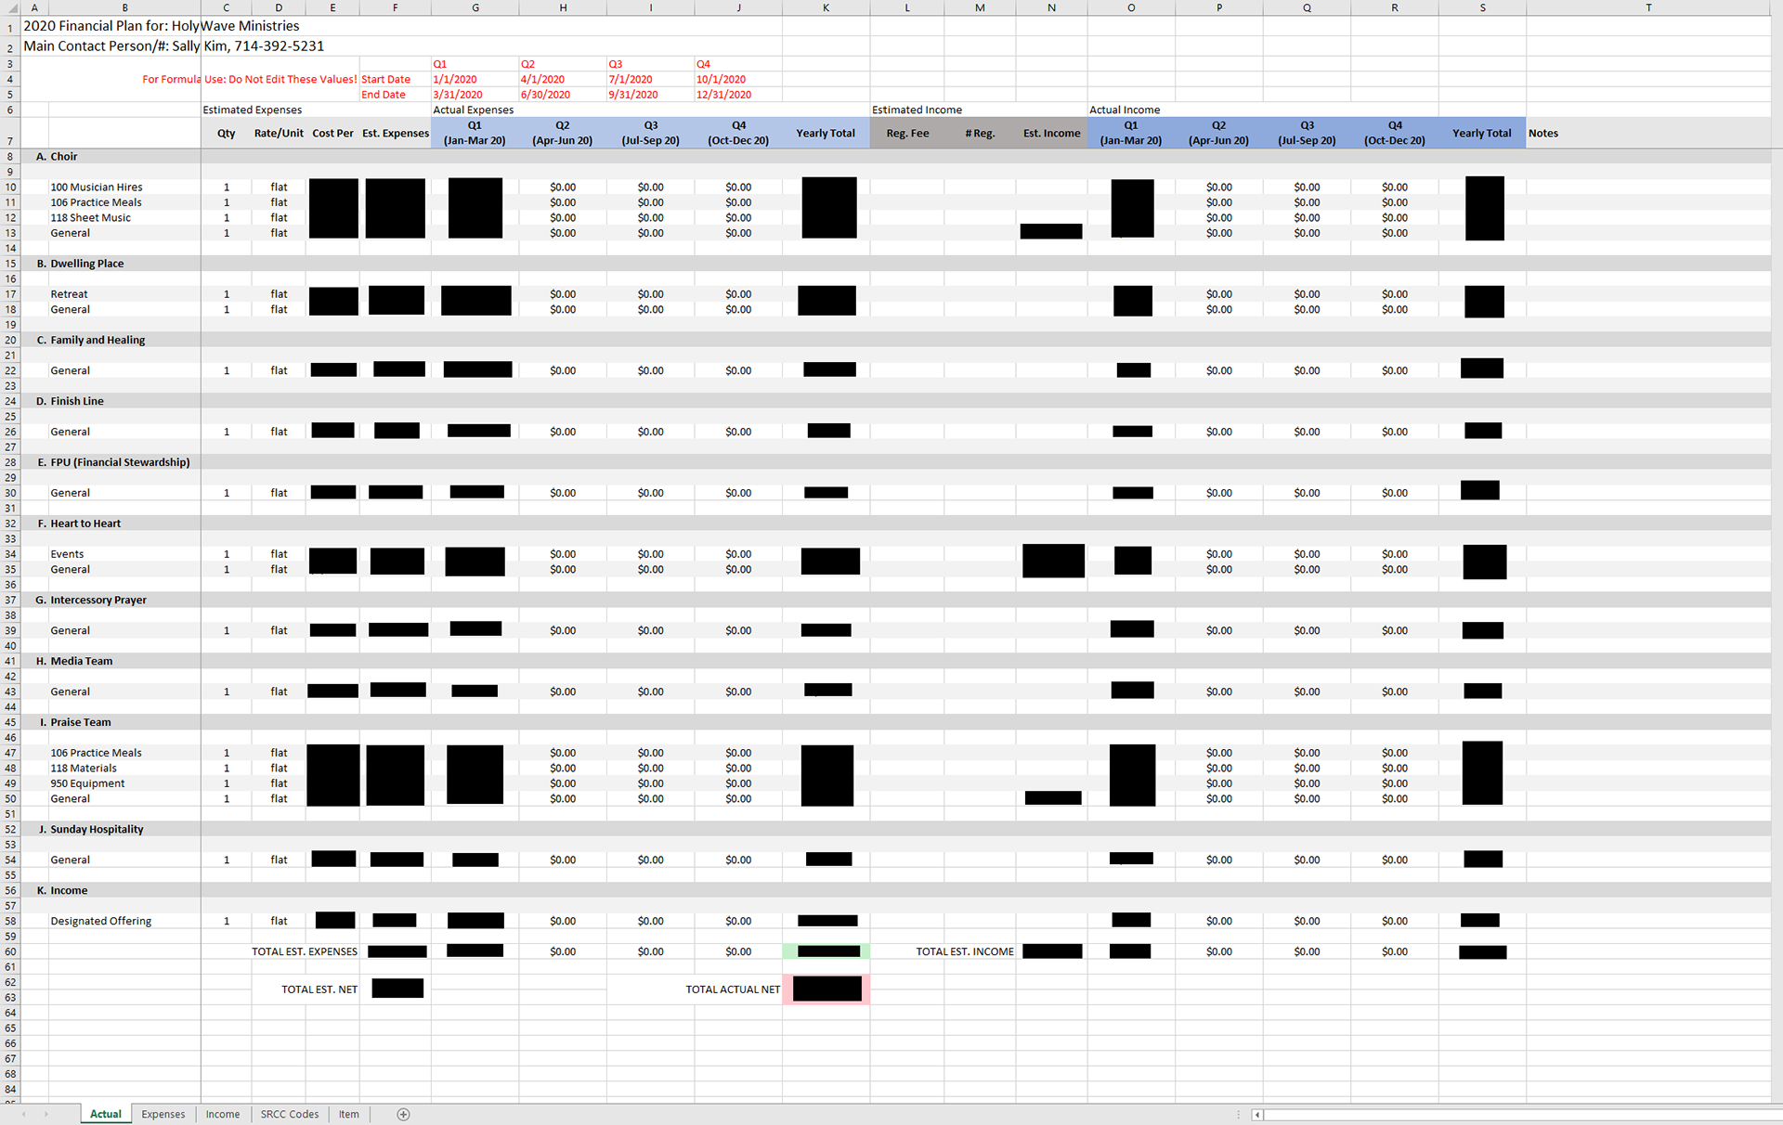Click the Main Contact Person cell
The width and height of the screenshot is (1783, 1125).
click(174, 45)
